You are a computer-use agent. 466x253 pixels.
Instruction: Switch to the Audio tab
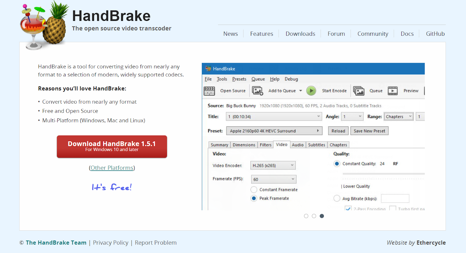point(298,145)
